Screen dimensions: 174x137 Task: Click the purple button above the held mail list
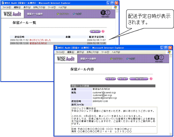[95, 31]
